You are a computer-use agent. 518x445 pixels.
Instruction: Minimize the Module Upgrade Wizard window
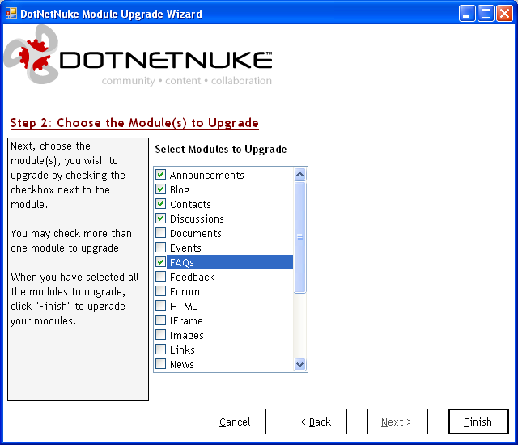point(467,14)
